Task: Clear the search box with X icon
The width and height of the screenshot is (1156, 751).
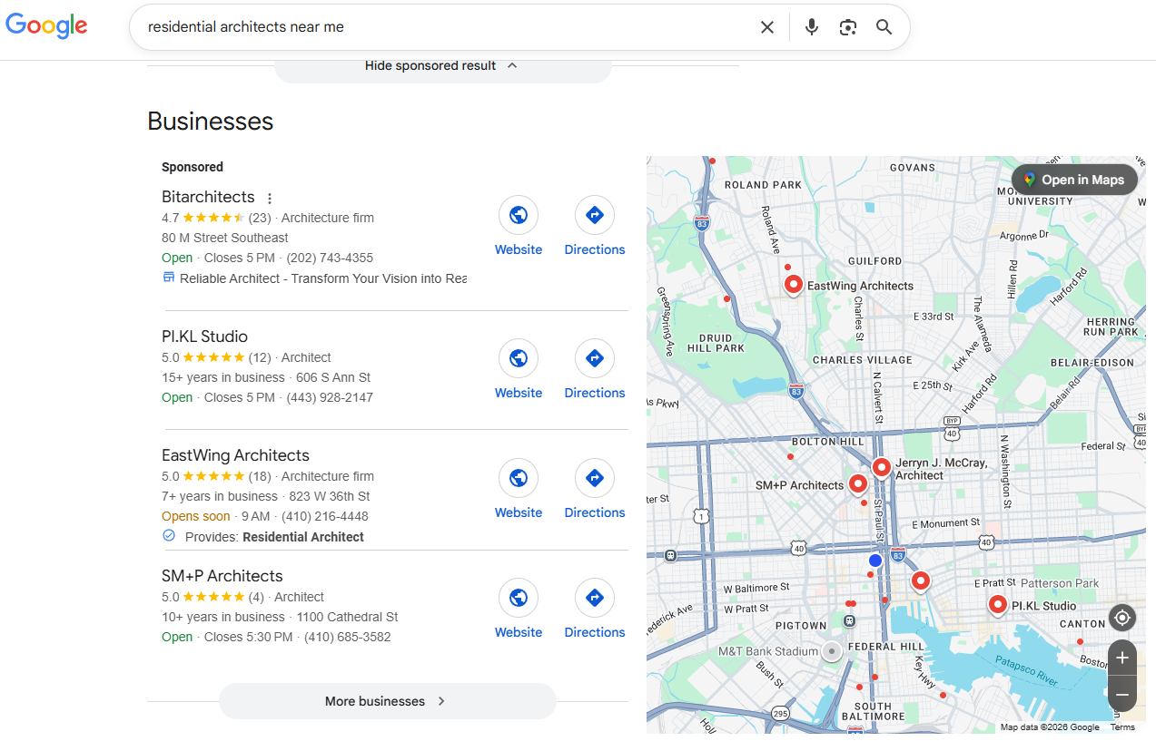Action: 767,27
